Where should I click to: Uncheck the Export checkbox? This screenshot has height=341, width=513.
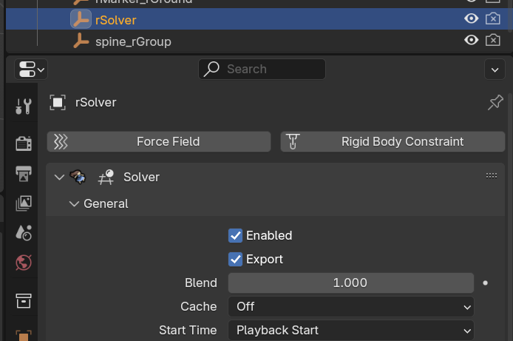tap(236, 259)
